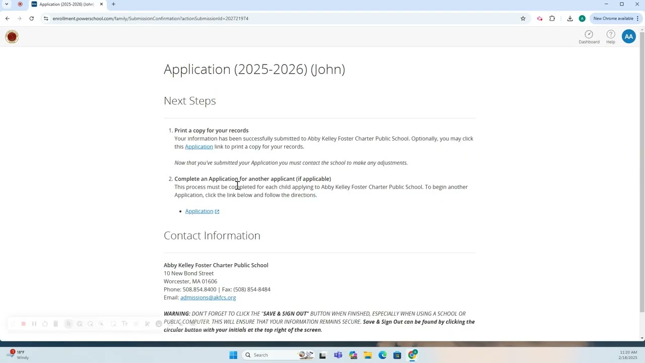Open the weather widget showing 18°F Windy
Image resolution: width=645 pixels, height=363 pixels.
click(x=17, y=355)
